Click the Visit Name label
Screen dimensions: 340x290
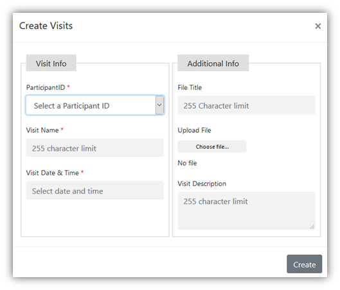pyautogui.click(x=42, y=130)
